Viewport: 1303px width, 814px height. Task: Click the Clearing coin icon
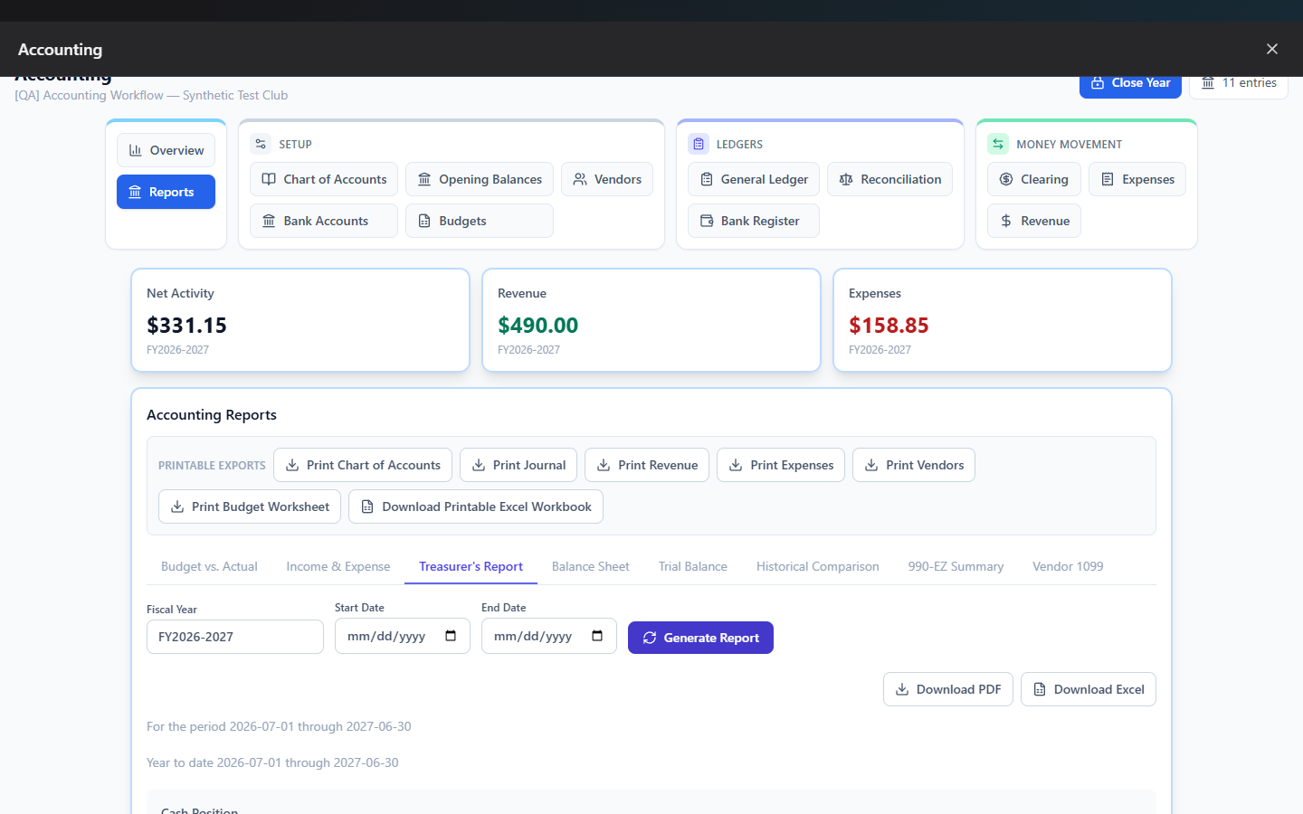pyautogui.click(x=1006, y=179)
